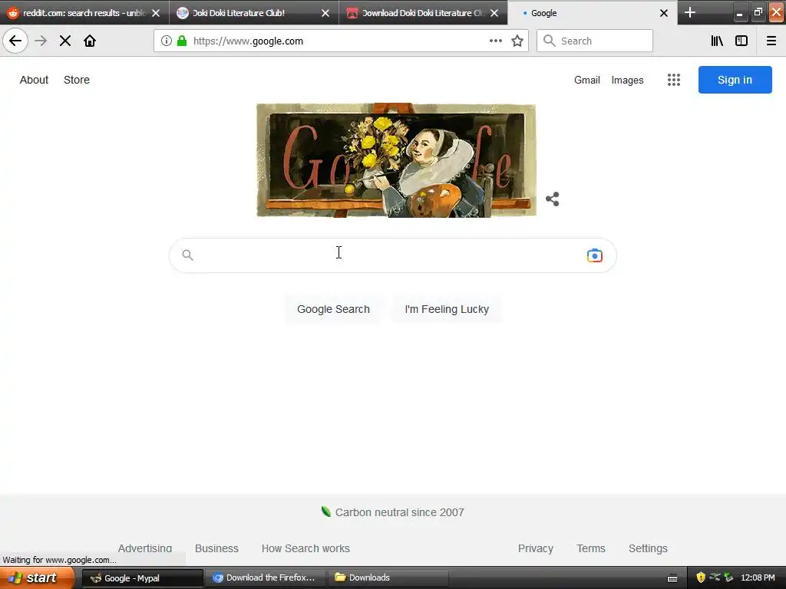Open the About link
786x589 pixels.
click(34, 80)
